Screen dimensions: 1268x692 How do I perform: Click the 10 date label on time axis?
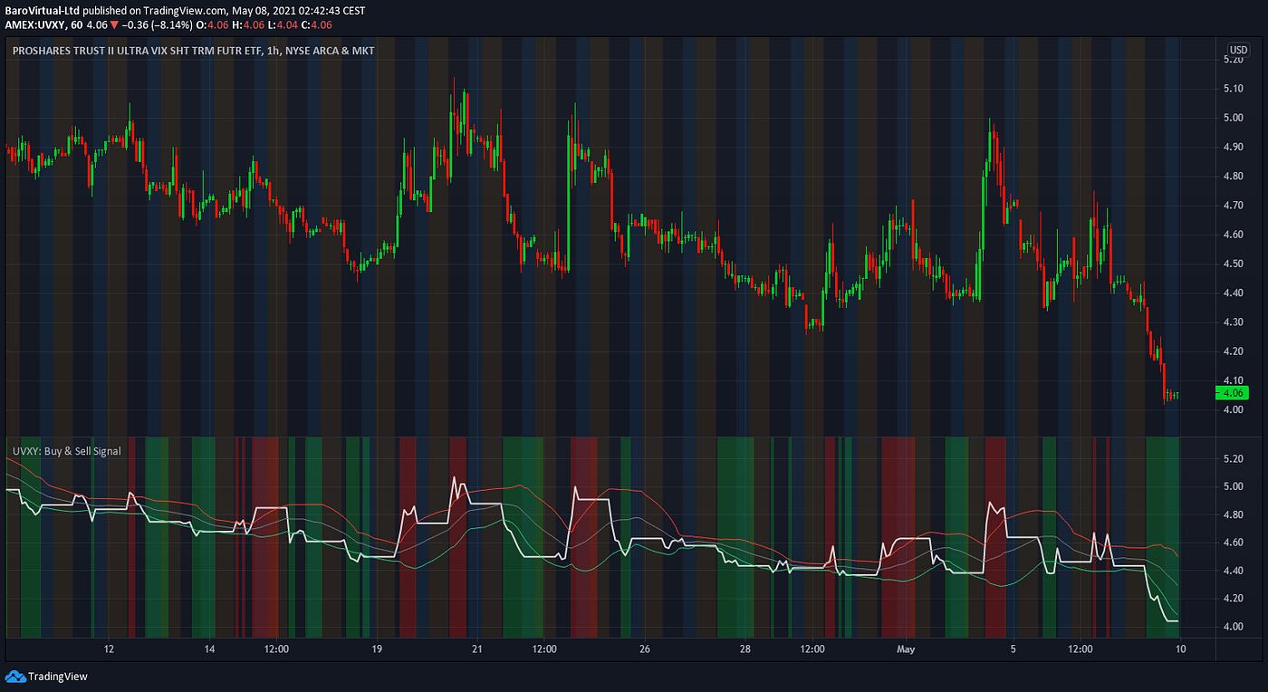click(1181, 649)
